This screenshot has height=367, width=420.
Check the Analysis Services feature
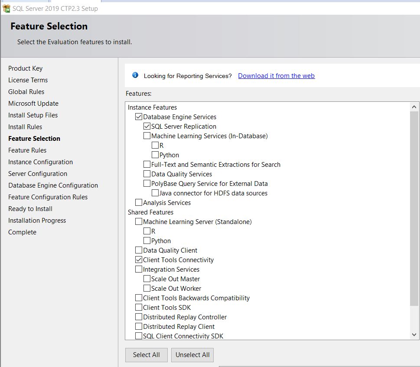[x=139, y=203]
